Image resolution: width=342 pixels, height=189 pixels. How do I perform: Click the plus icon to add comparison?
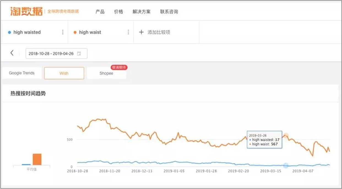tap(141, 32)
